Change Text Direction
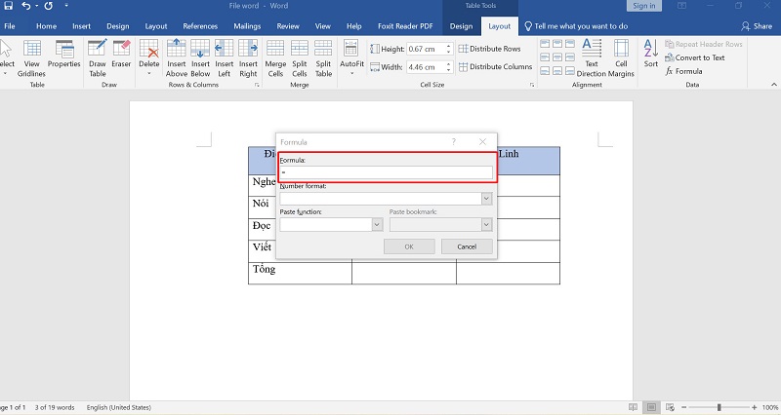The image size is (781, 415). click(592, 58)
